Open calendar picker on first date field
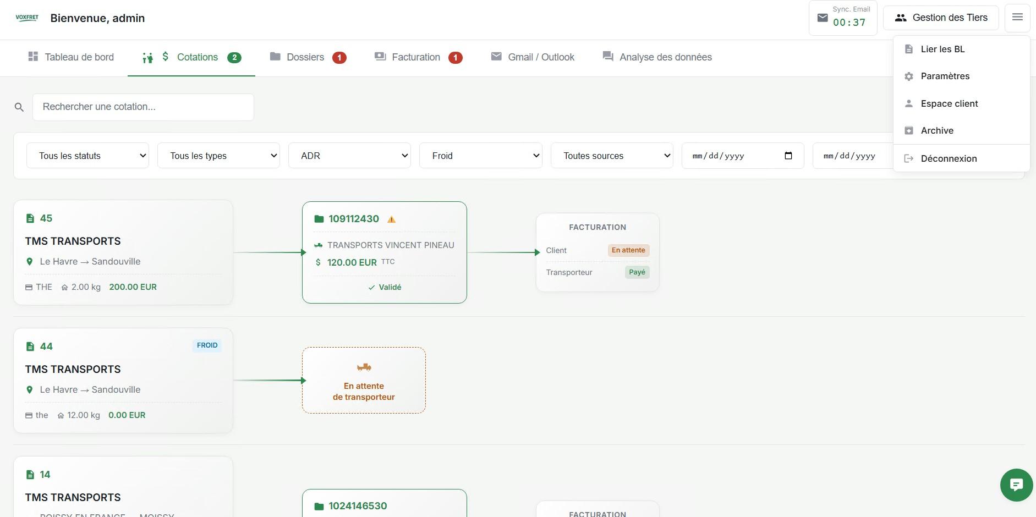Screen dimensions: 1036x517 [x=788, y=156]
